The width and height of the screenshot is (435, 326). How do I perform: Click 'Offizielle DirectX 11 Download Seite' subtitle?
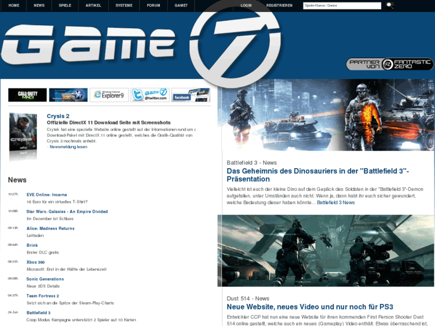tap(108, 123)
